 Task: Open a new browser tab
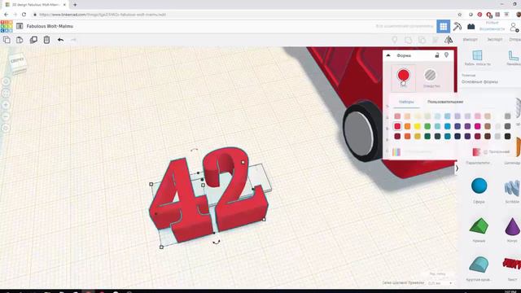[75, 5]
